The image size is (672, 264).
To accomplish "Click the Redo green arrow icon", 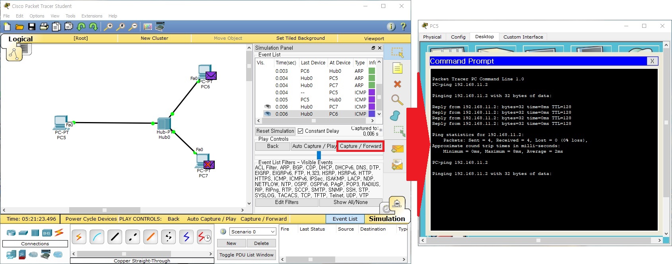I will tap(93, 27).
